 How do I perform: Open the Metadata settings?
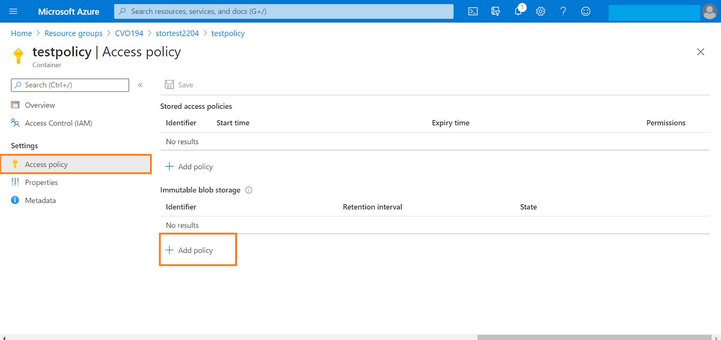click(x=40, y=200)
